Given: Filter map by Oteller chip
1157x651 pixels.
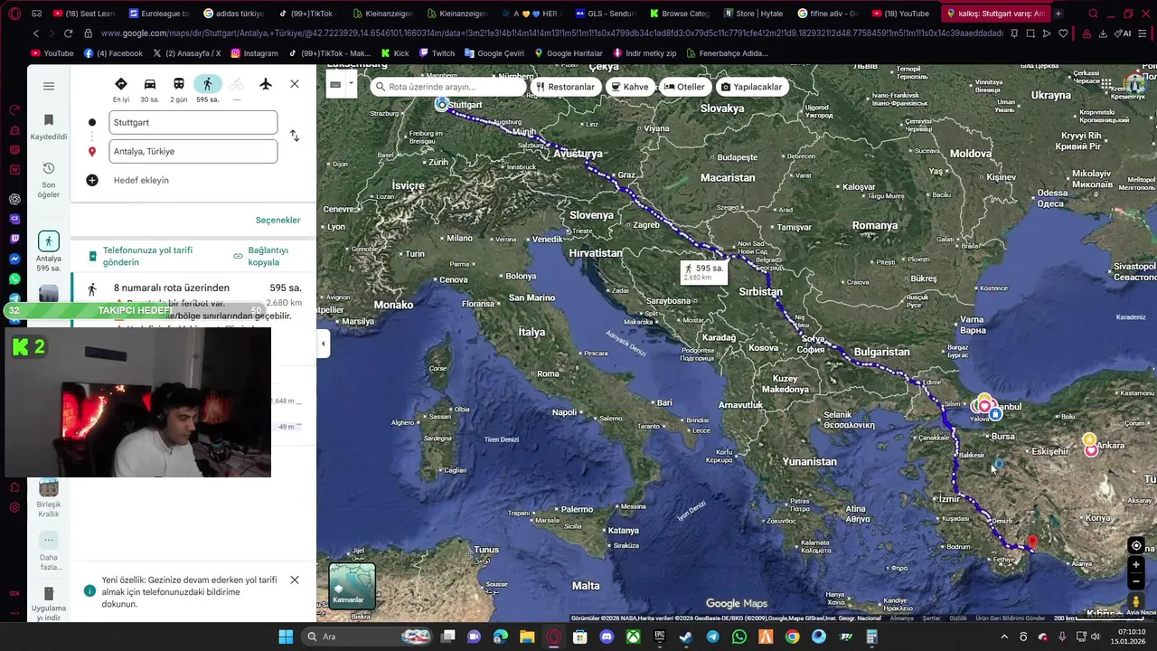Looking at the screenshot, I should pos(684,87).
